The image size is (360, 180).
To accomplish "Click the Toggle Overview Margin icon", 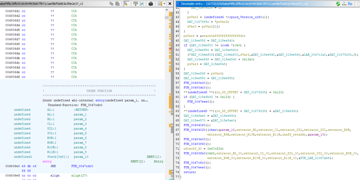I will pos(160,4).
